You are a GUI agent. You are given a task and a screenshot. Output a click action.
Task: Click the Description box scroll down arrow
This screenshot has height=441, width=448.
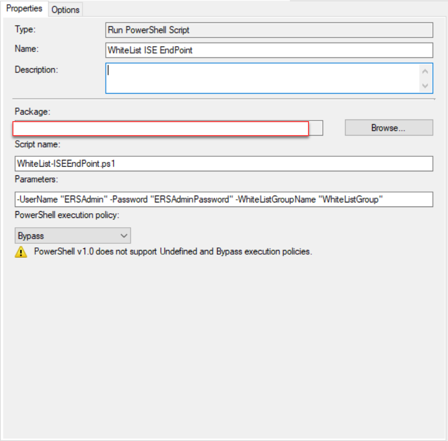[x=425, y=85]
